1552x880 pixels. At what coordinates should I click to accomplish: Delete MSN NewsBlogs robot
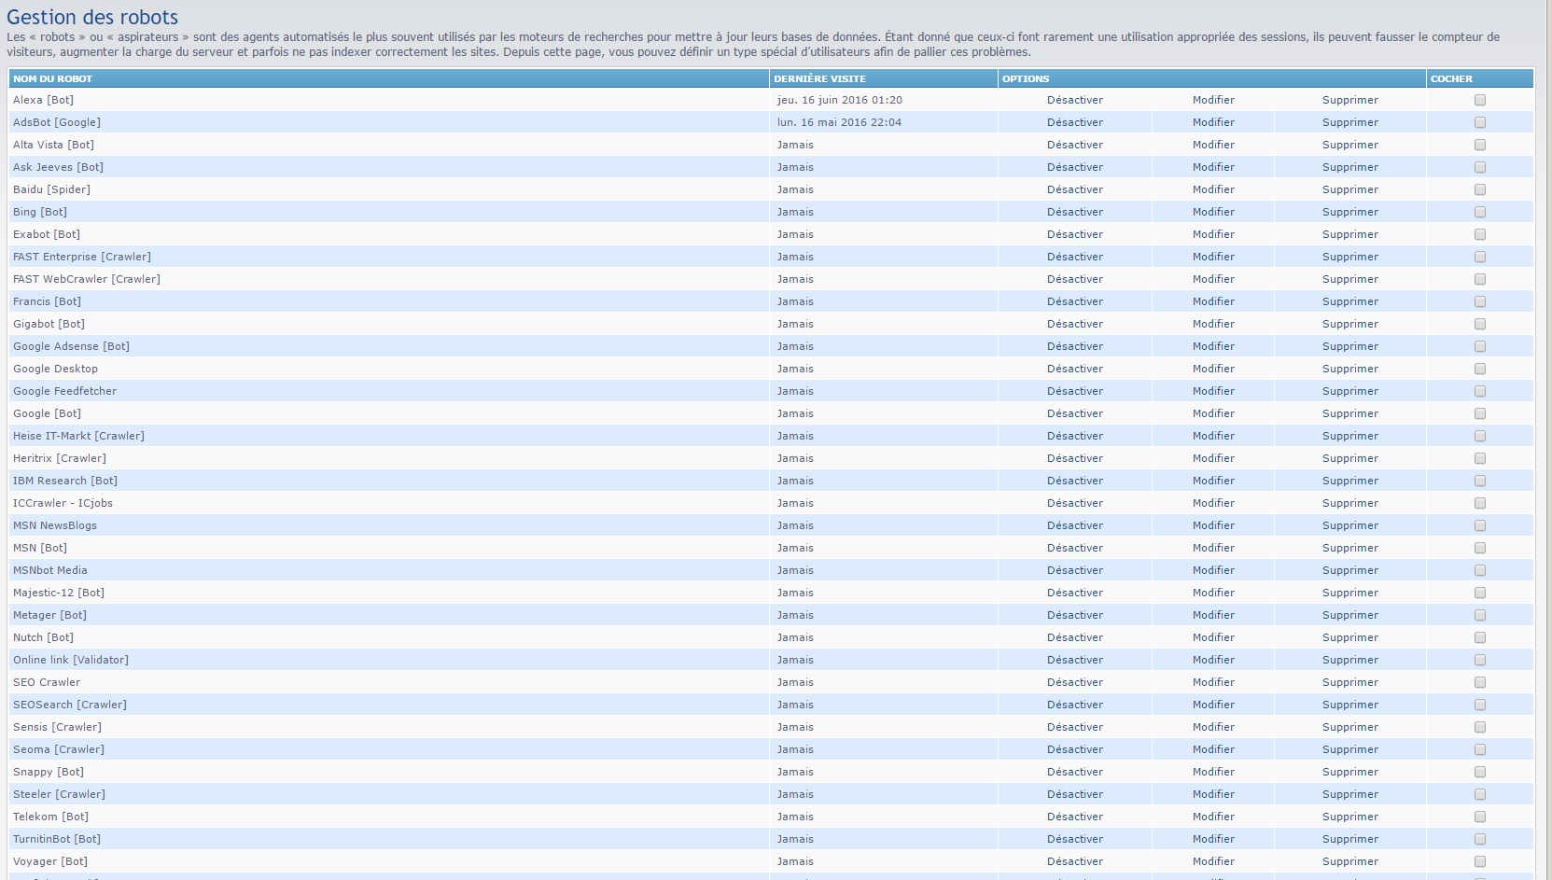(1350, 525)
